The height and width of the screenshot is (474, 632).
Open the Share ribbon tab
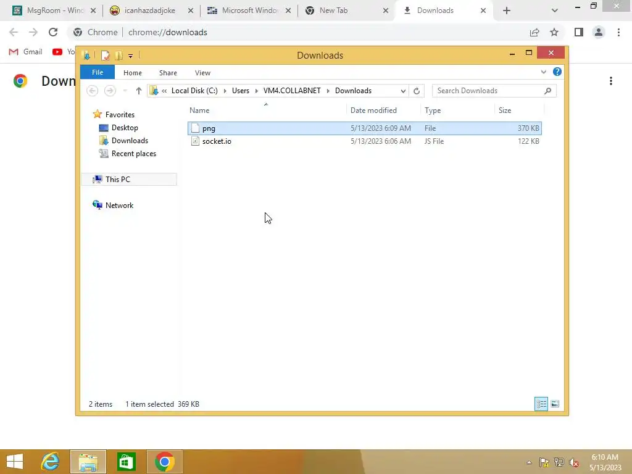pos(168,73)
